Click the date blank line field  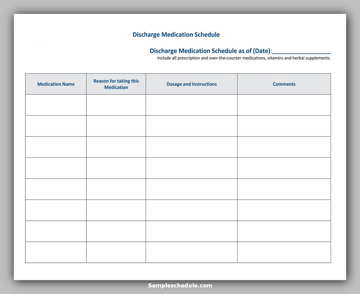301,51
